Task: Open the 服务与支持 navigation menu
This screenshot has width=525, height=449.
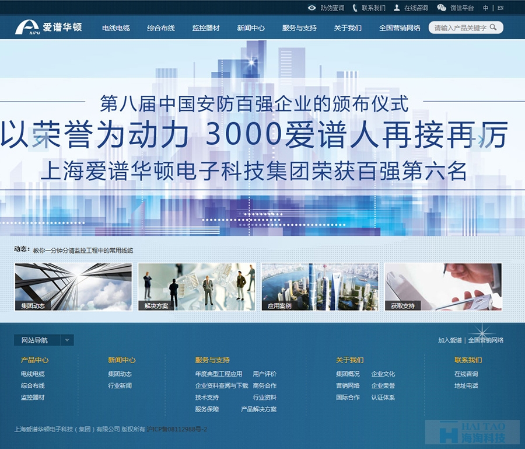Action: (299, 28)
